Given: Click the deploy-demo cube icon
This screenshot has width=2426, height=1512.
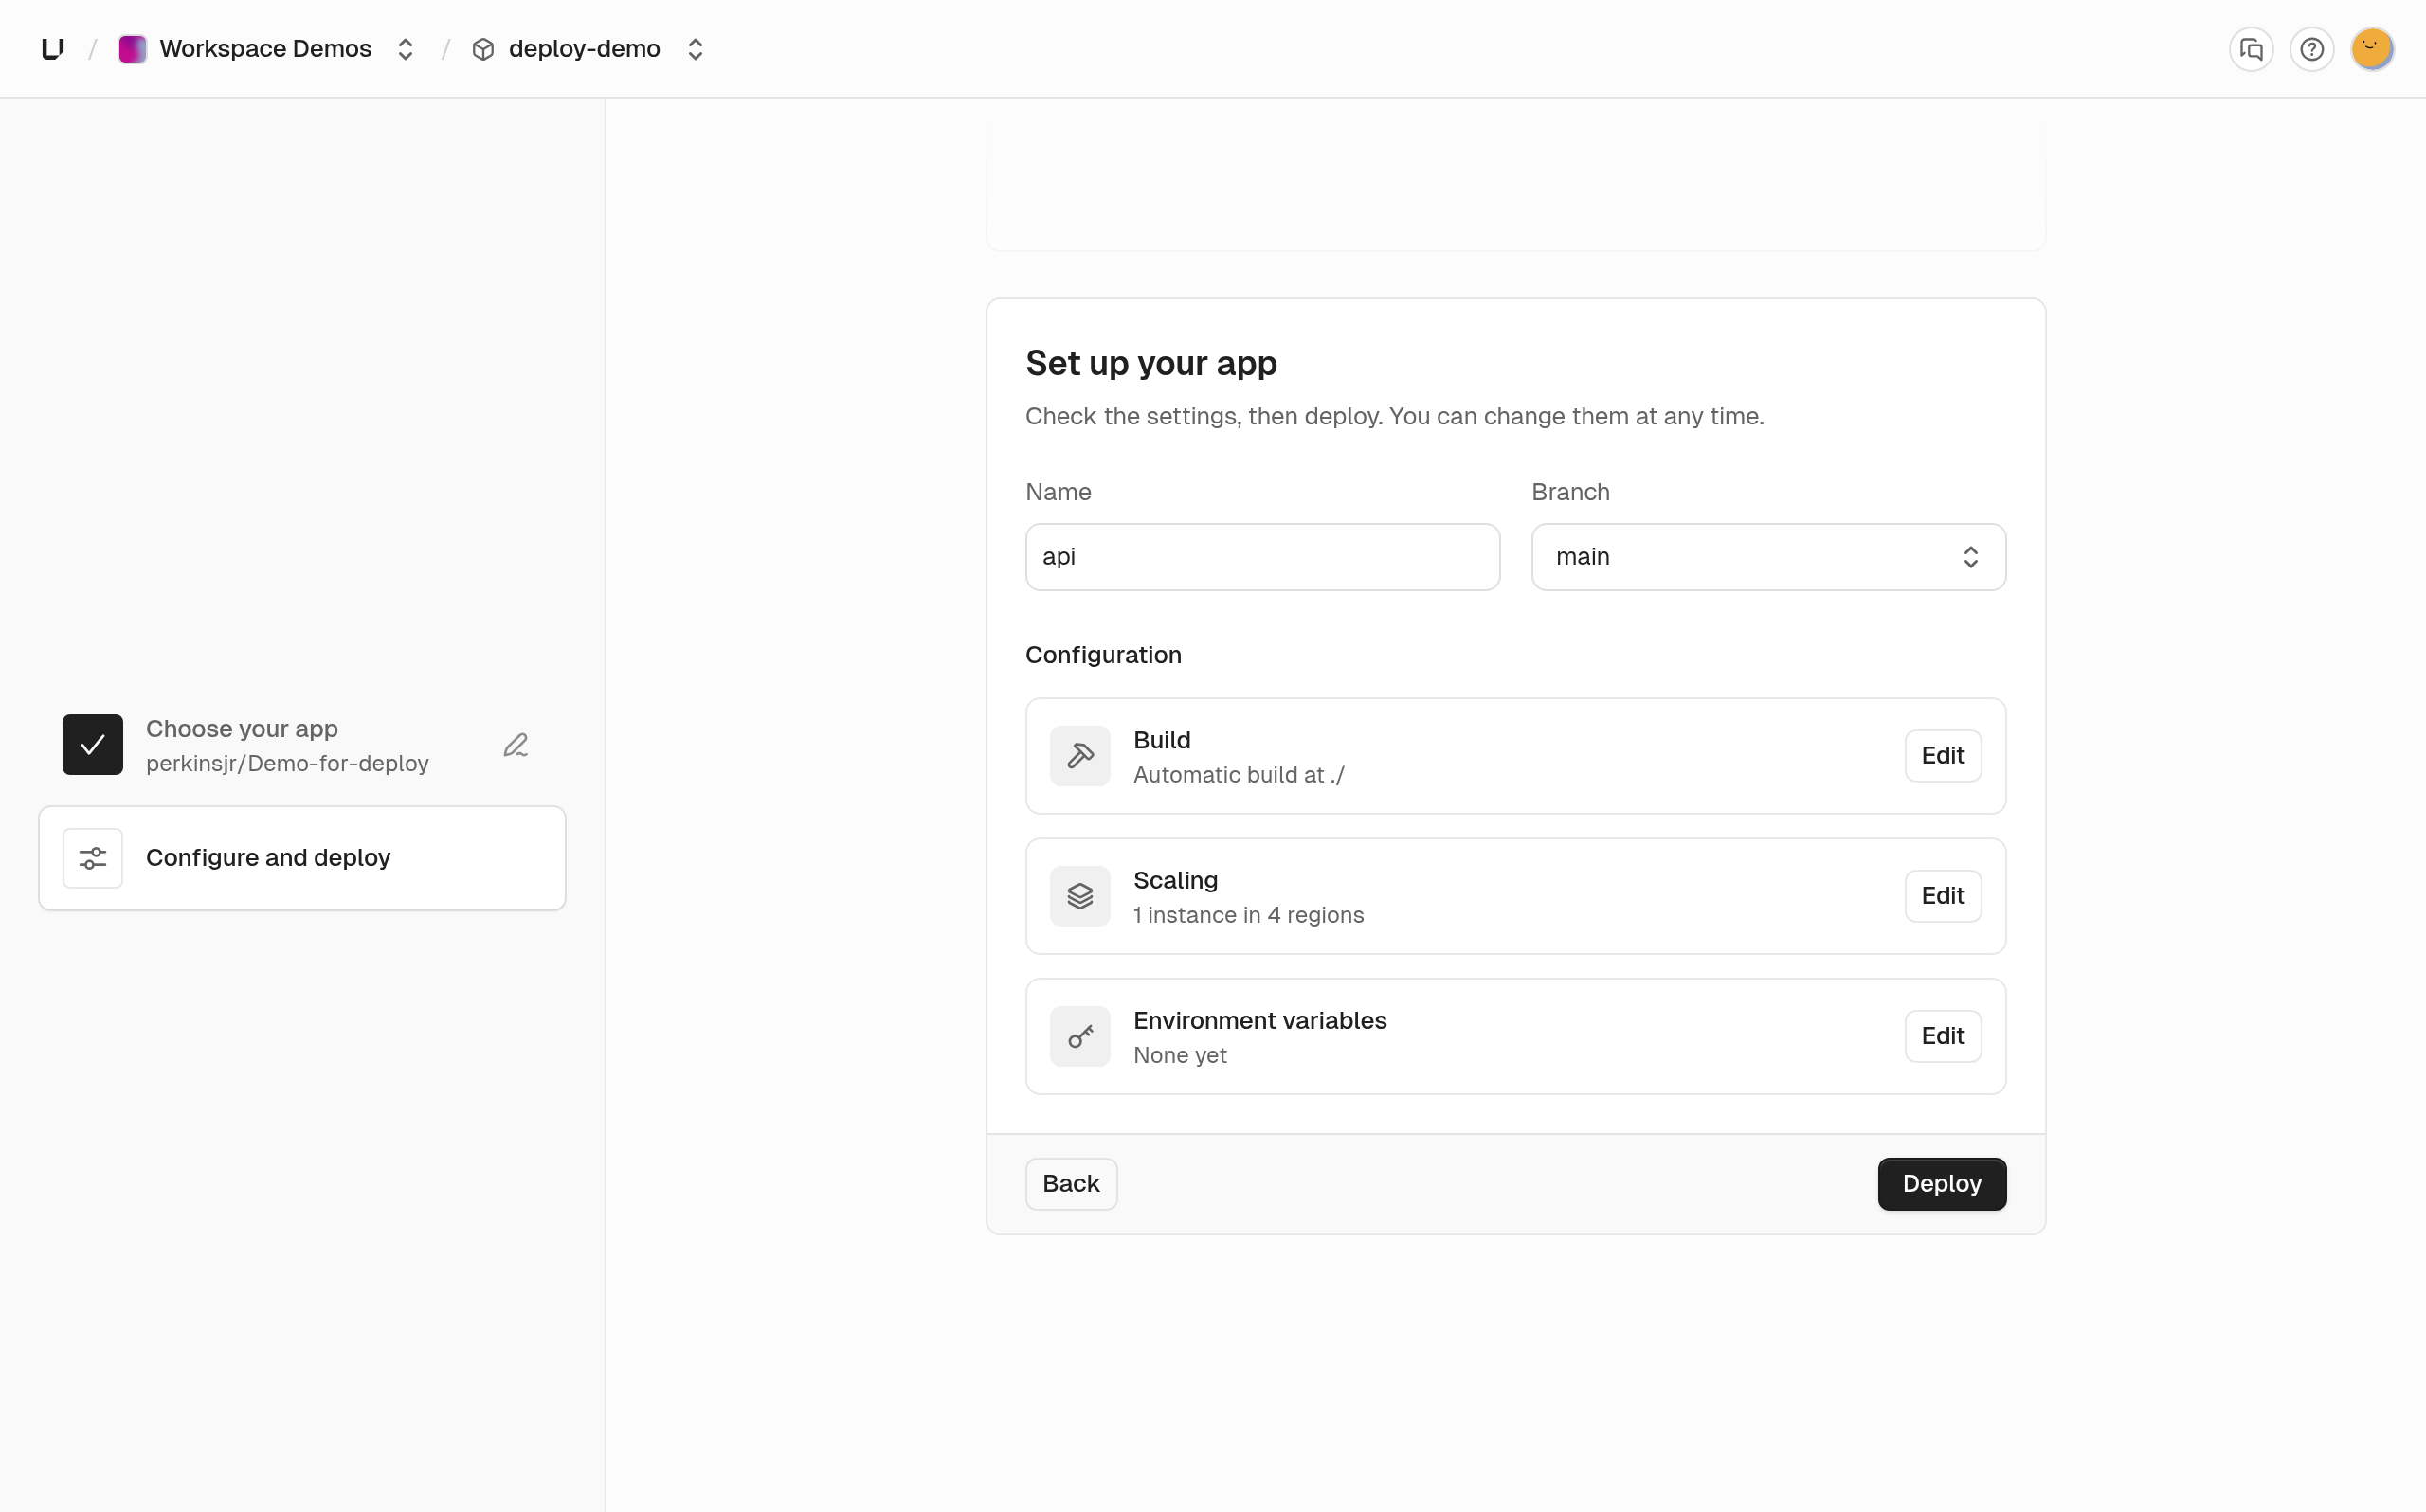Looking at the screenshot, I should 483,49.
